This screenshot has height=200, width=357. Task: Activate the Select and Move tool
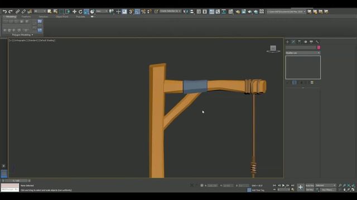pyautogui.click(x=74, y=11)
